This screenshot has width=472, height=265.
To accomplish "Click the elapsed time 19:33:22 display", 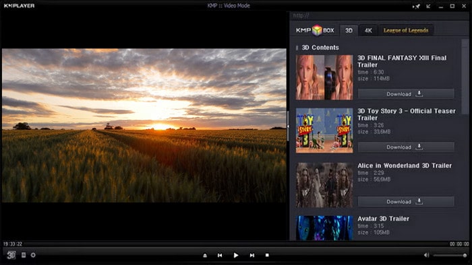I will click(13, 244).
